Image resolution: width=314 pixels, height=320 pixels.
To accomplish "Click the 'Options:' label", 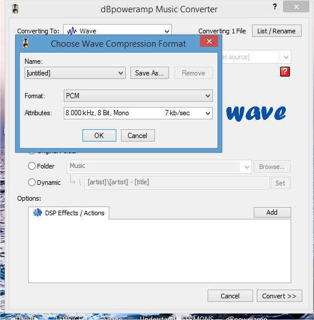I will pyautogui.click(x=29, y=198).
